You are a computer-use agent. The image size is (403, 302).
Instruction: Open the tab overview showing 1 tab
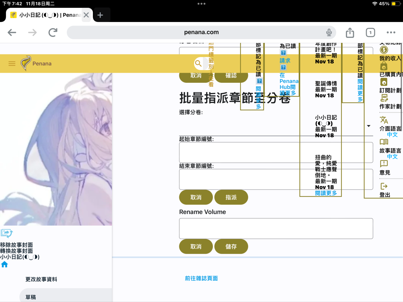(370, 32)
